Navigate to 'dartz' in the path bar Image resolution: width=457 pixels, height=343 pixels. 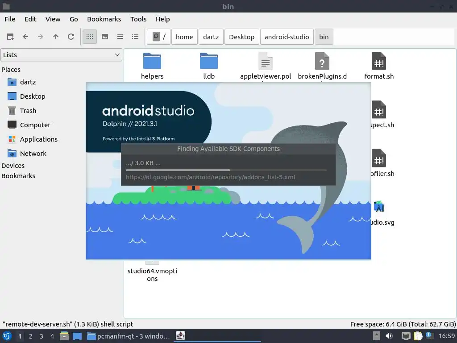coord(211,37)
